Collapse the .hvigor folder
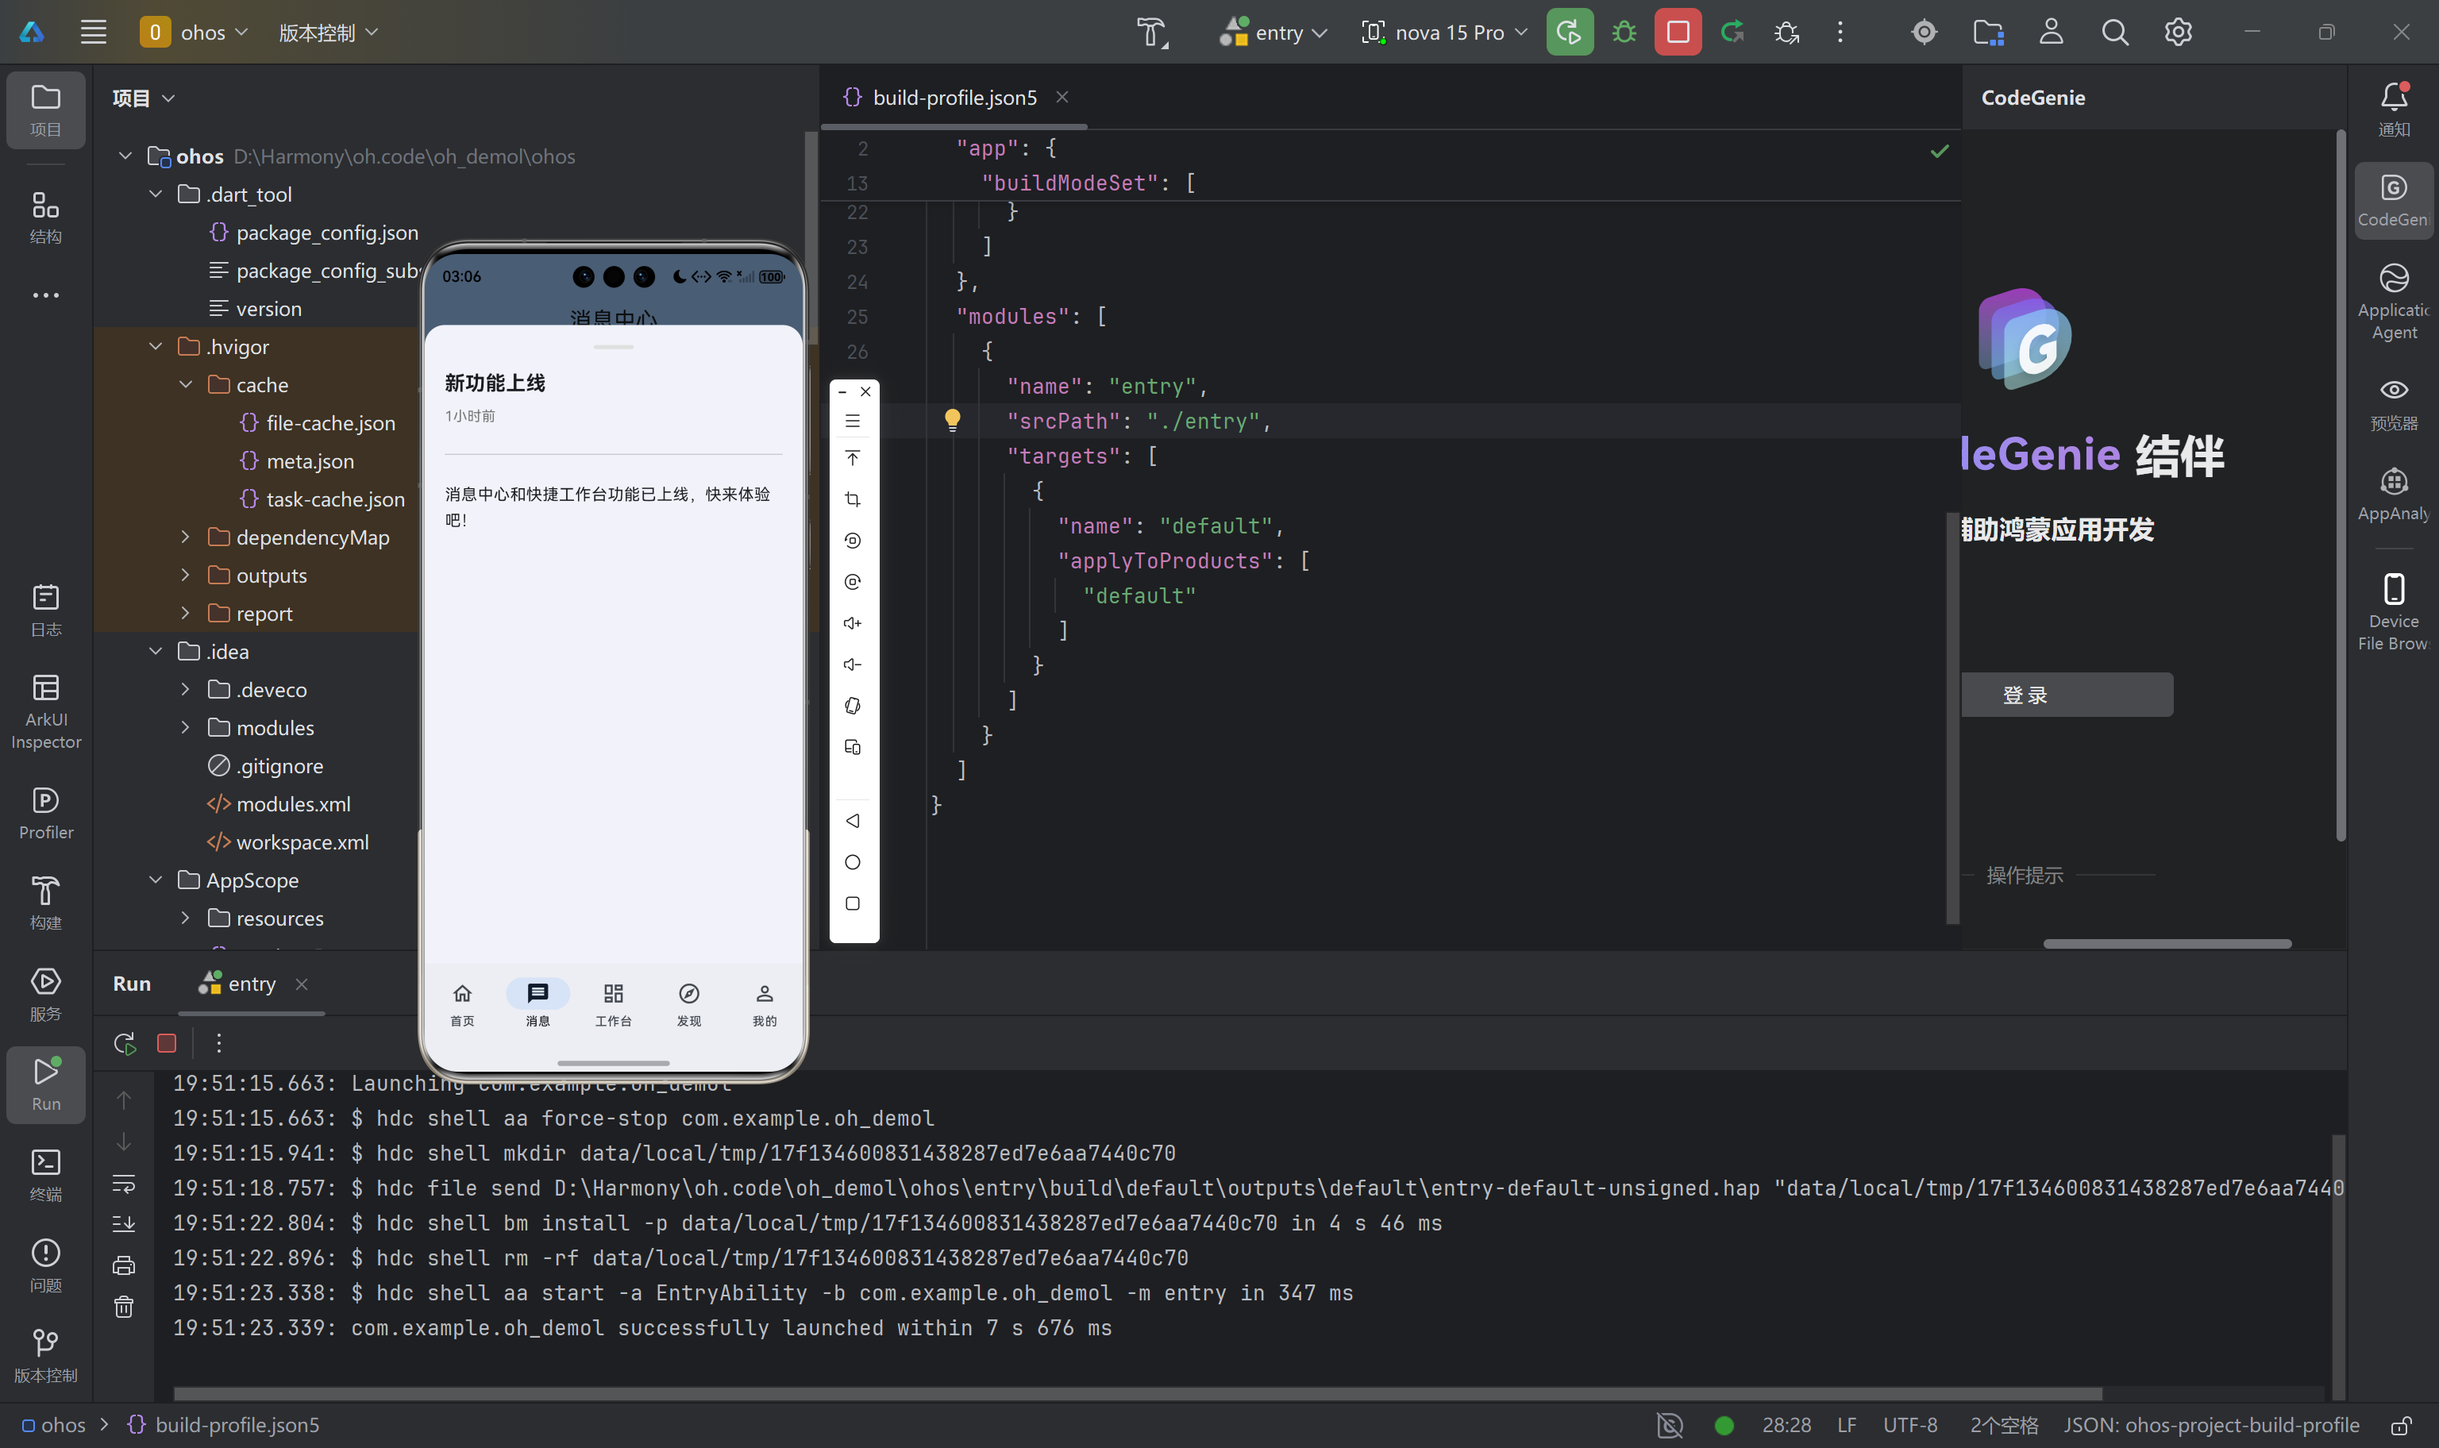 [156, 348]
